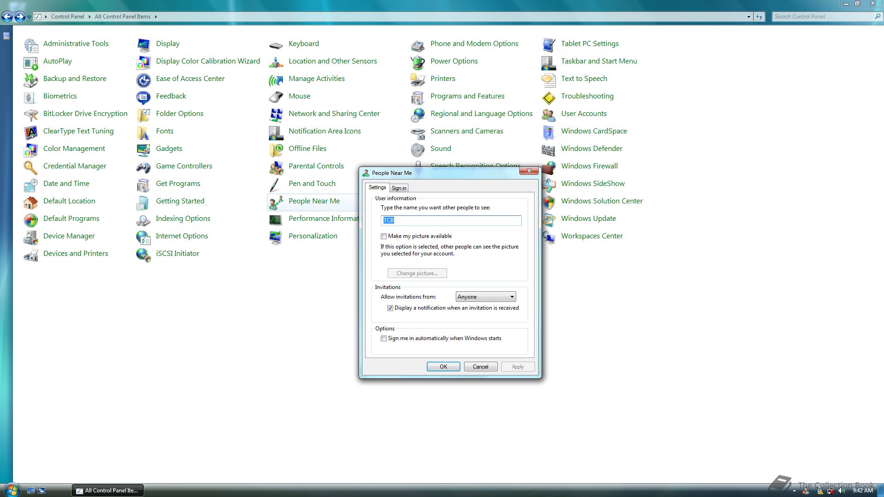Open the Text to Speech icon
This screenshot has width=884, height=497.
[x=549, y=80]
